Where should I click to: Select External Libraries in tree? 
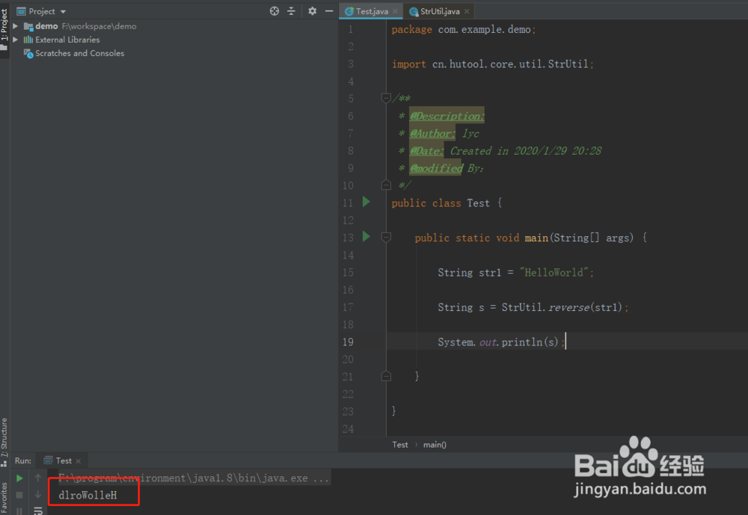[x=67, y=40]
